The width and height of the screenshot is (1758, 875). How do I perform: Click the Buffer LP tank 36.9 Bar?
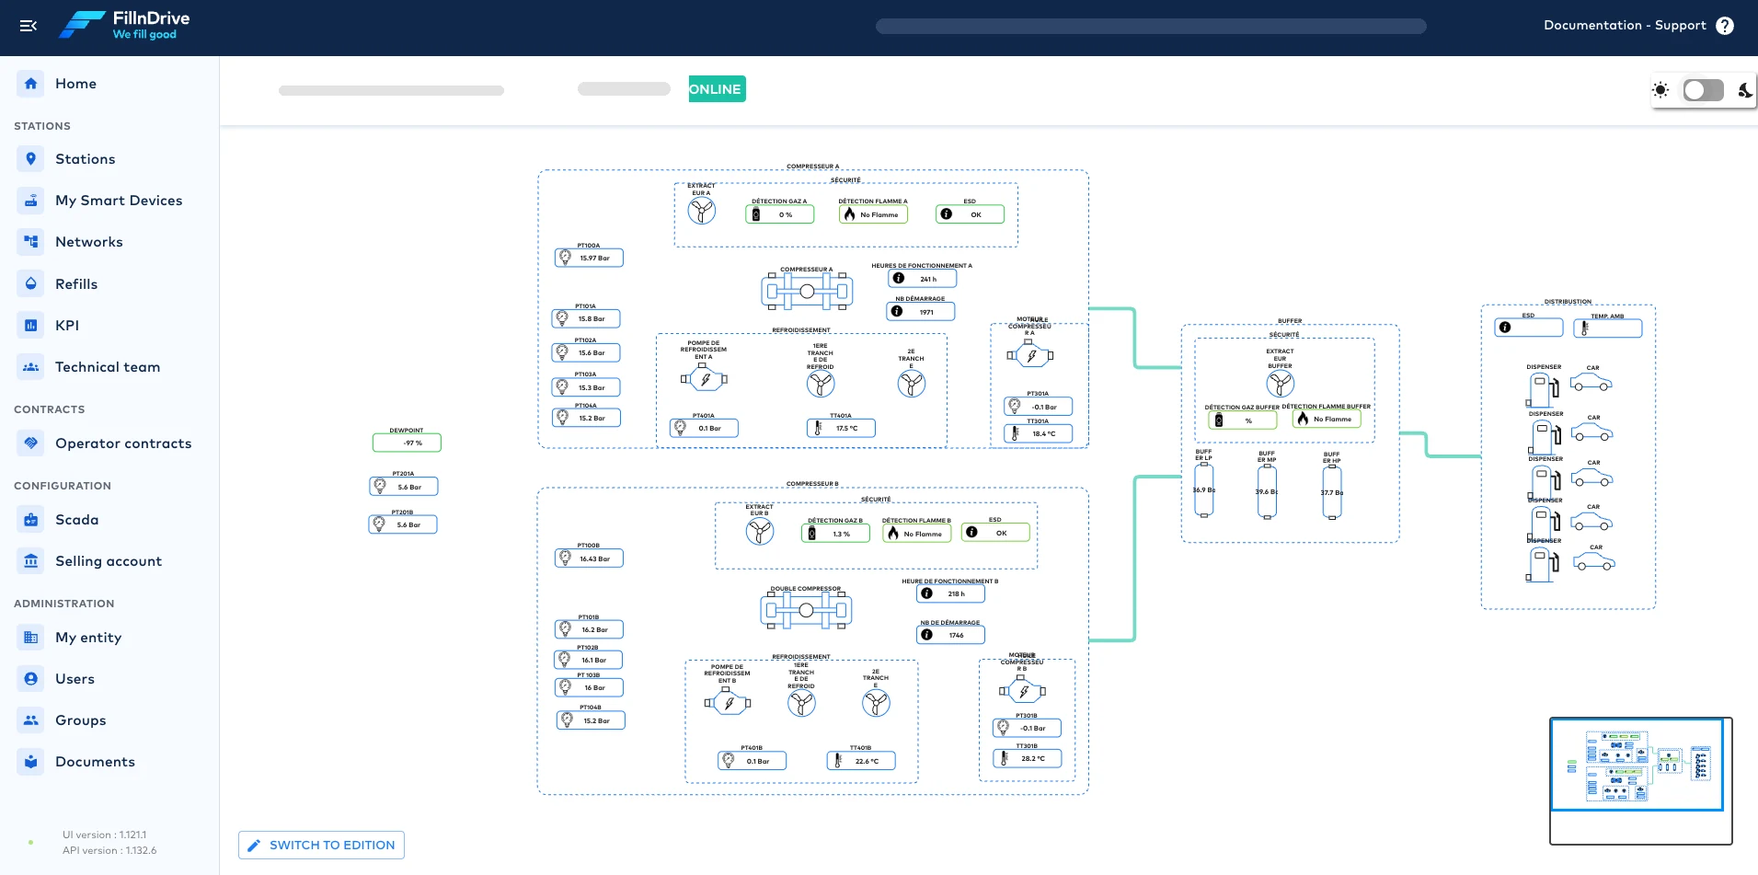1203,490
